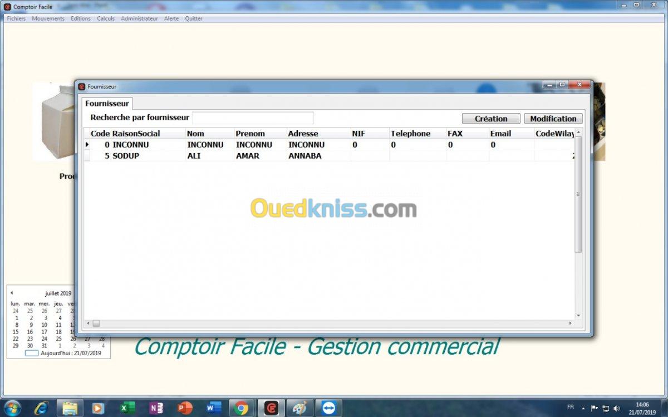668x417 pixels.
Task: Click the volume speaker tray icon
Action: tap(616, 408)
